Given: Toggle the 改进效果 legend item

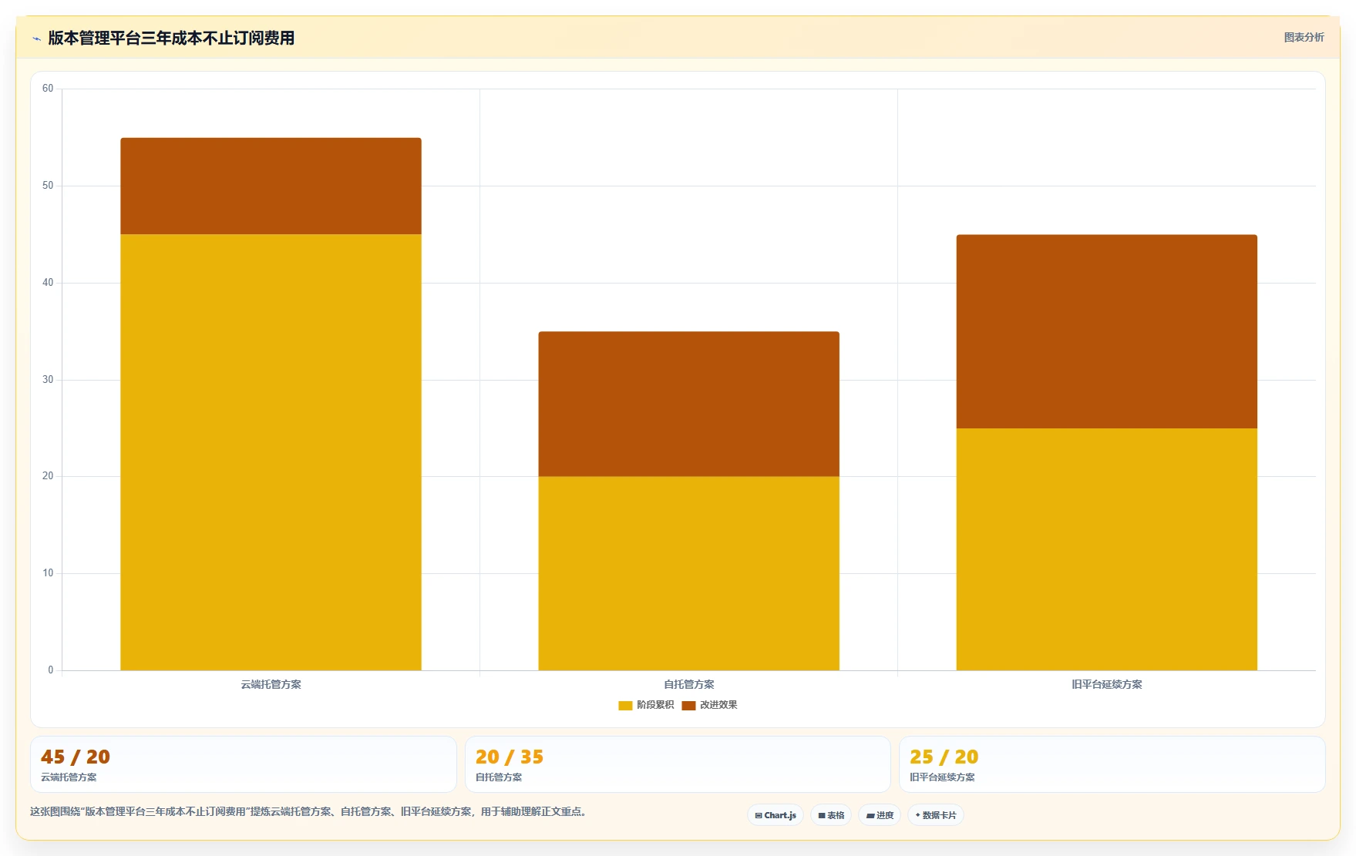Looking at the screenshot, I should 709,705.
